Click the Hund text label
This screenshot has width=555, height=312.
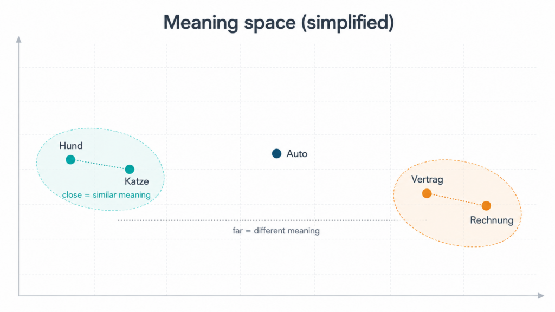pos(71,146)
